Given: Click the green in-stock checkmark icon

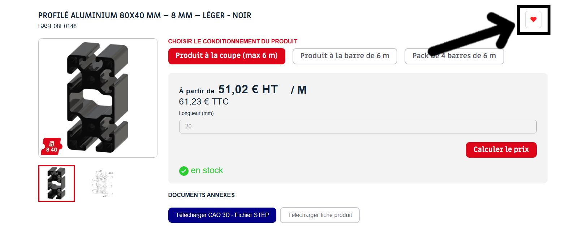Looking at the screenshot, I should 184,171.
